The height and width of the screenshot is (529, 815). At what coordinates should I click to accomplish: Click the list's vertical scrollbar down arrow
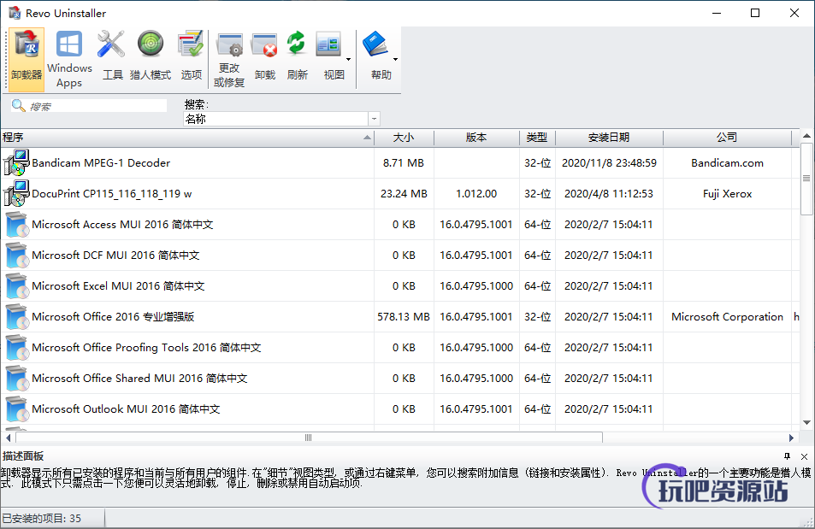(x=806, y=422)
